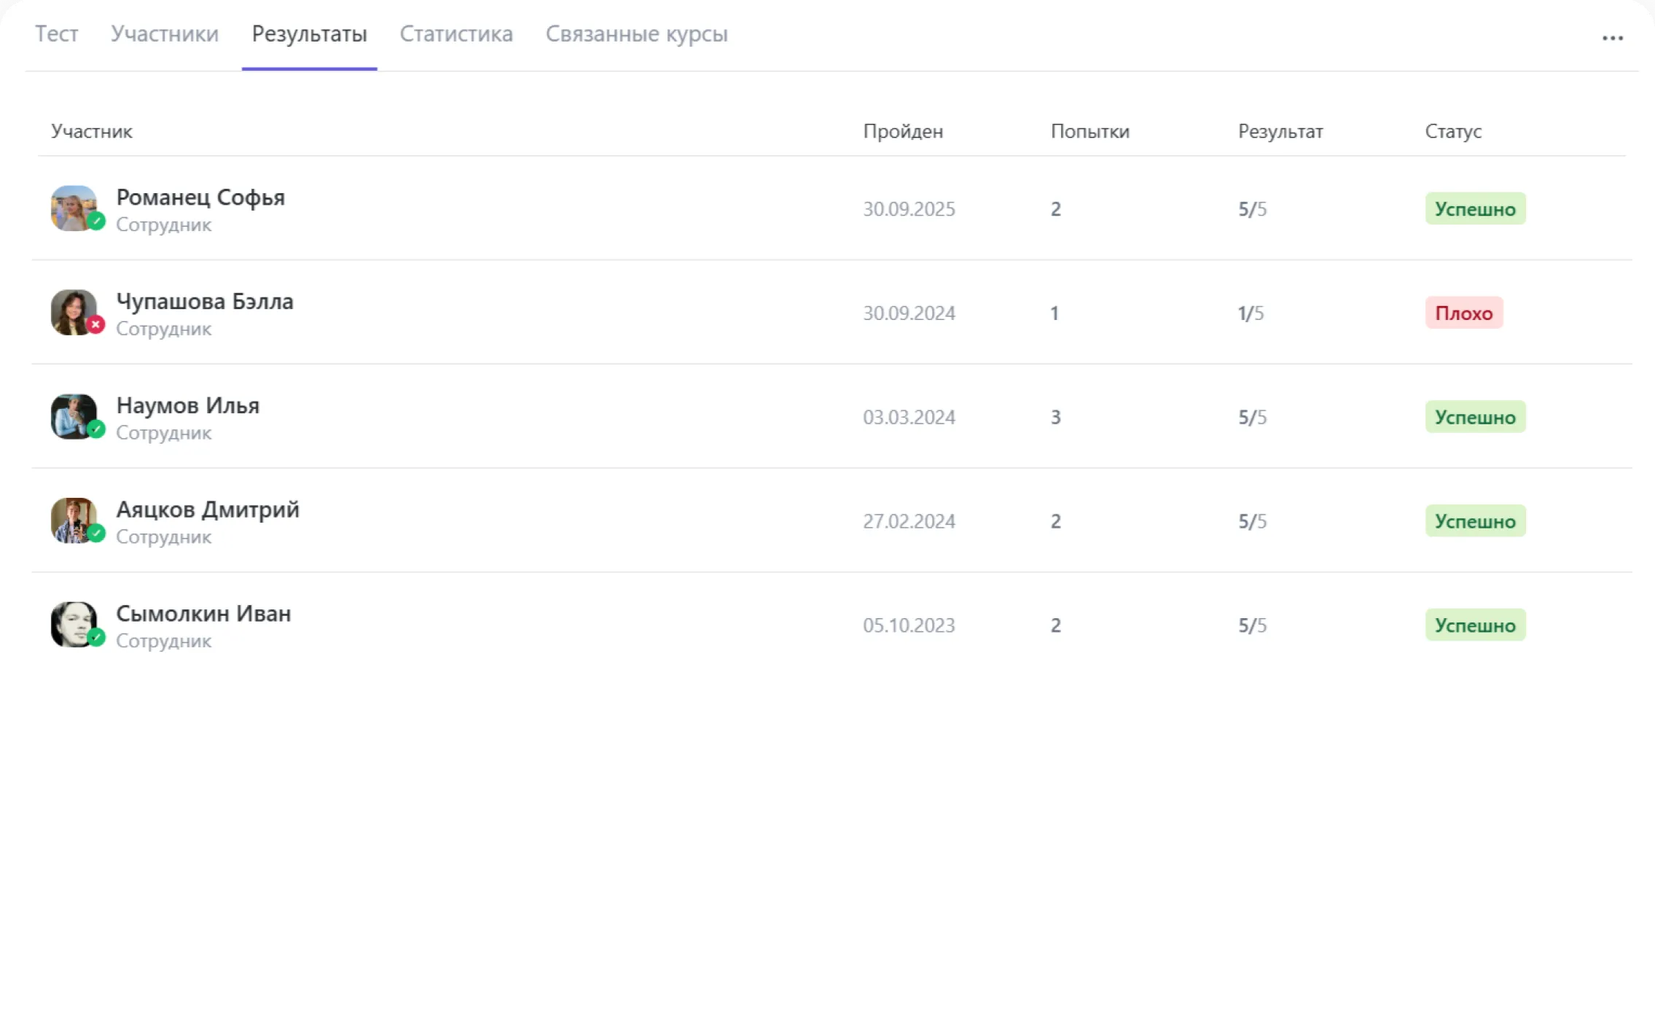Click Наумов Илья's avatar photo
The height and width of the screenshot is (1030, 1655).
(x=72, y=415)
